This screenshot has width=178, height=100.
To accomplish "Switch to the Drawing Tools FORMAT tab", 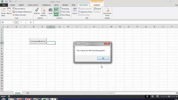I will (x=97, y=5).
